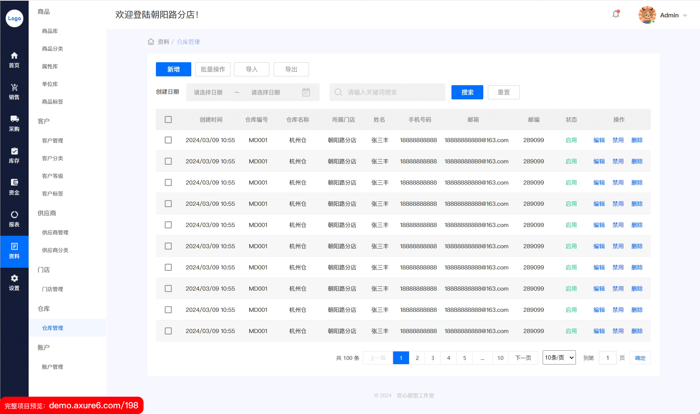Click the 导出 button
The image size is (700, 414).
pos(291,69)
